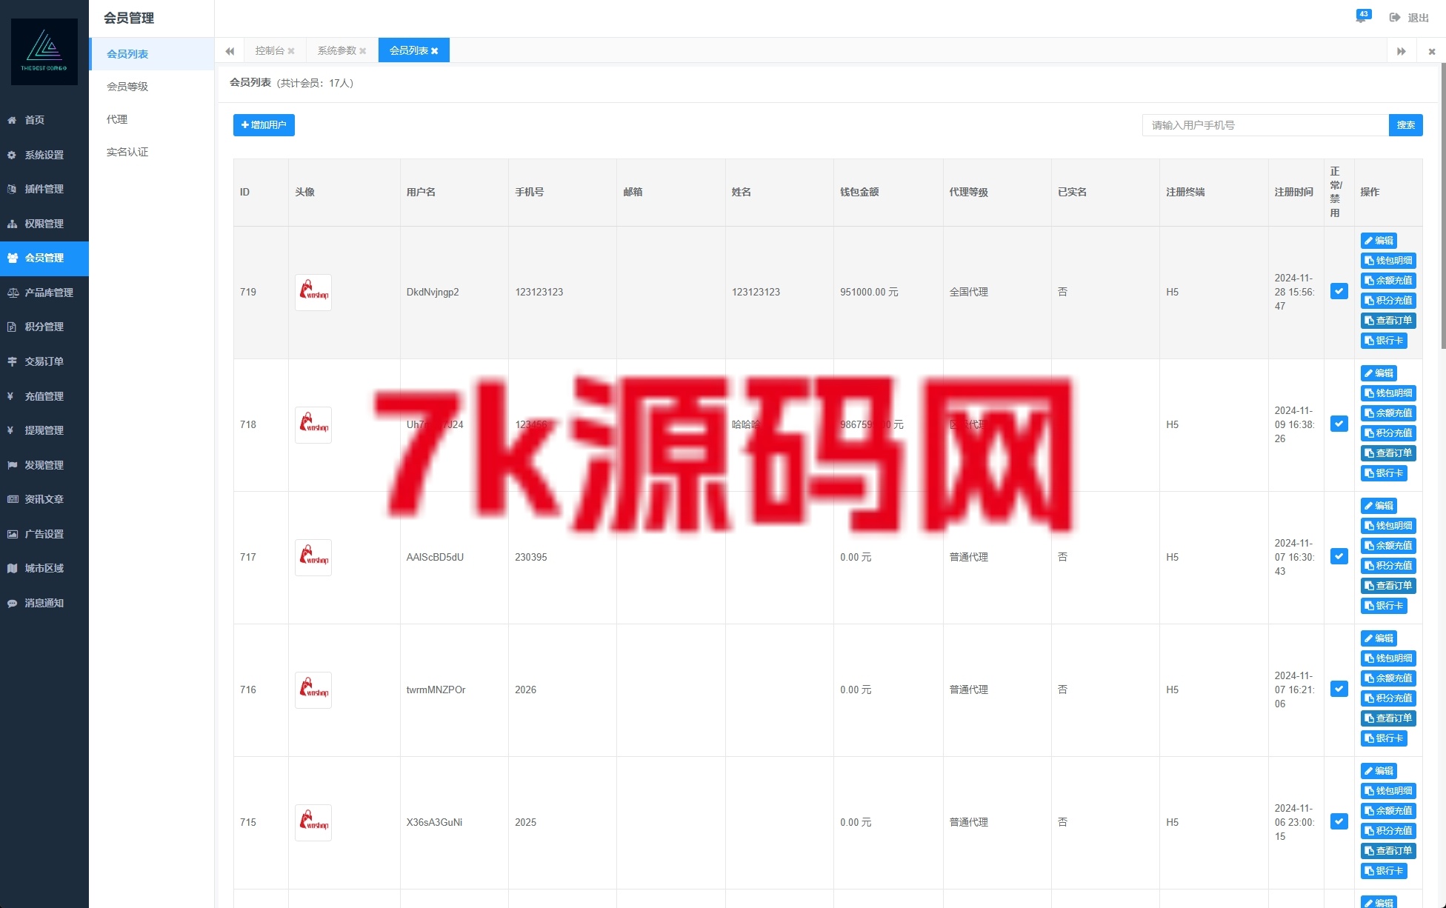Screen dimensions: 1446x908
Task: Open 钱包明细 for user 715
Action: pyautogui.click(x=1388, y=791)
